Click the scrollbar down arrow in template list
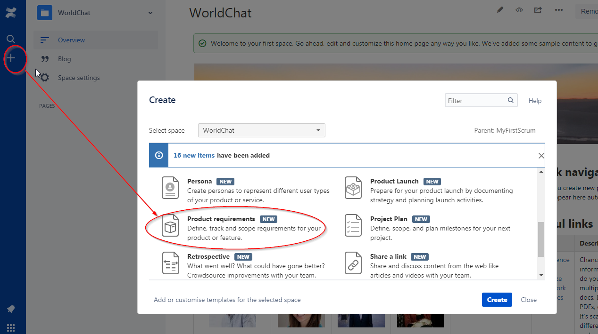The image size is (598, 334). point(541,275)
